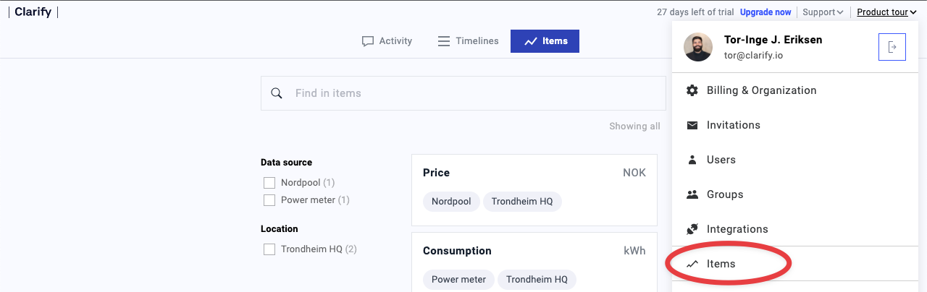
Task: Click the Upgrade now link
Action: 765,12
